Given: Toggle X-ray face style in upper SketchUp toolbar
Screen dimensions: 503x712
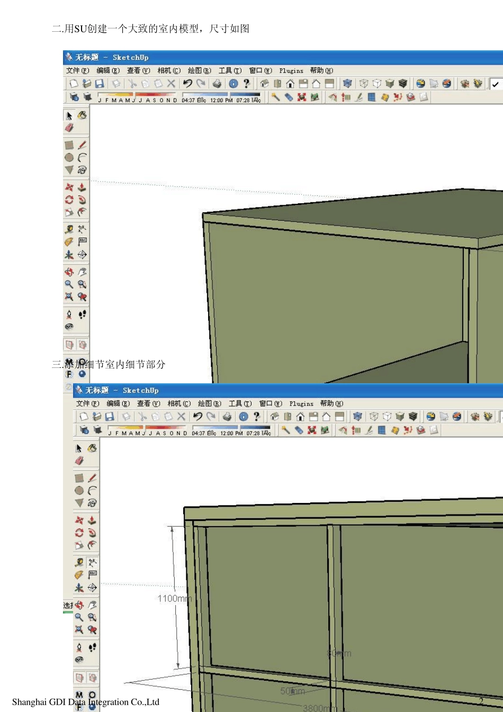Looking at the screenshot, I should [347, 84].
